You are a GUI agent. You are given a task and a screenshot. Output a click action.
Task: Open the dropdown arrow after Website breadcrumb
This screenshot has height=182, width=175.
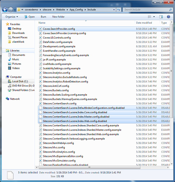click(67, 10)
